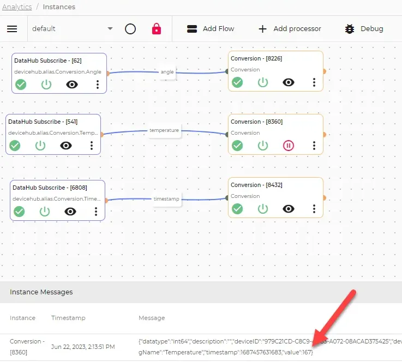The height and width of the screenshot is (362, 402).
Task: Click the Instance column header
Action: (22, 318)
